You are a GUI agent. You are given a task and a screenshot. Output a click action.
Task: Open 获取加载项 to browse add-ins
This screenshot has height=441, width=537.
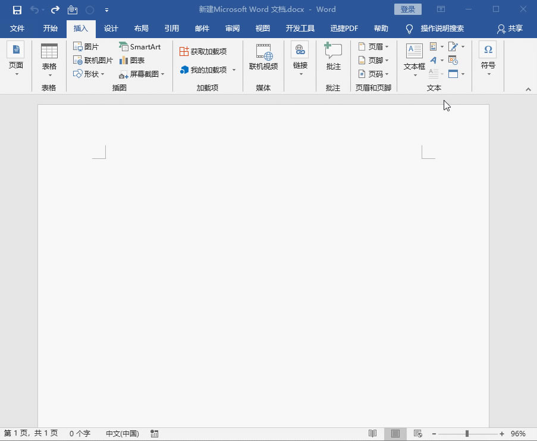206,51
